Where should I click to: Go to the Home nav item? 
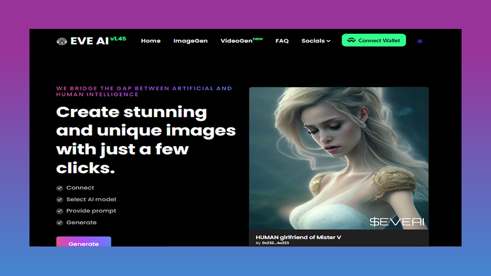151,41
